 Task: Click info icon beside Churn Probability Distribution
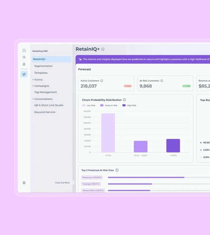click(x=124, y=100)
